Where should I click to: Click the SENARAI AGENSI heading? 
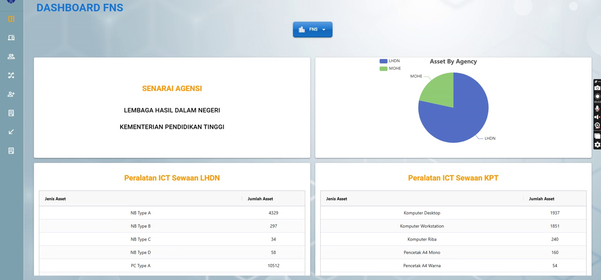point(172,88)
